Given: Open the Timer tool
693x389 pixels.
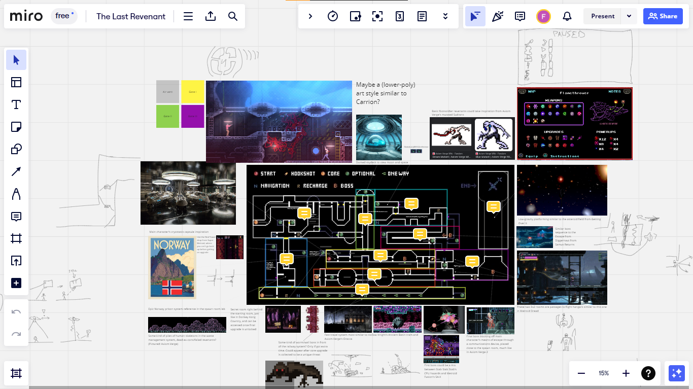Looking at the screenshot, I should tap(333, 16).
